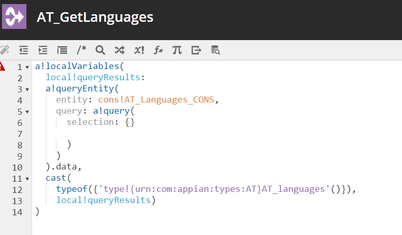Click ).data, on line 10

[x=64, y=166]
